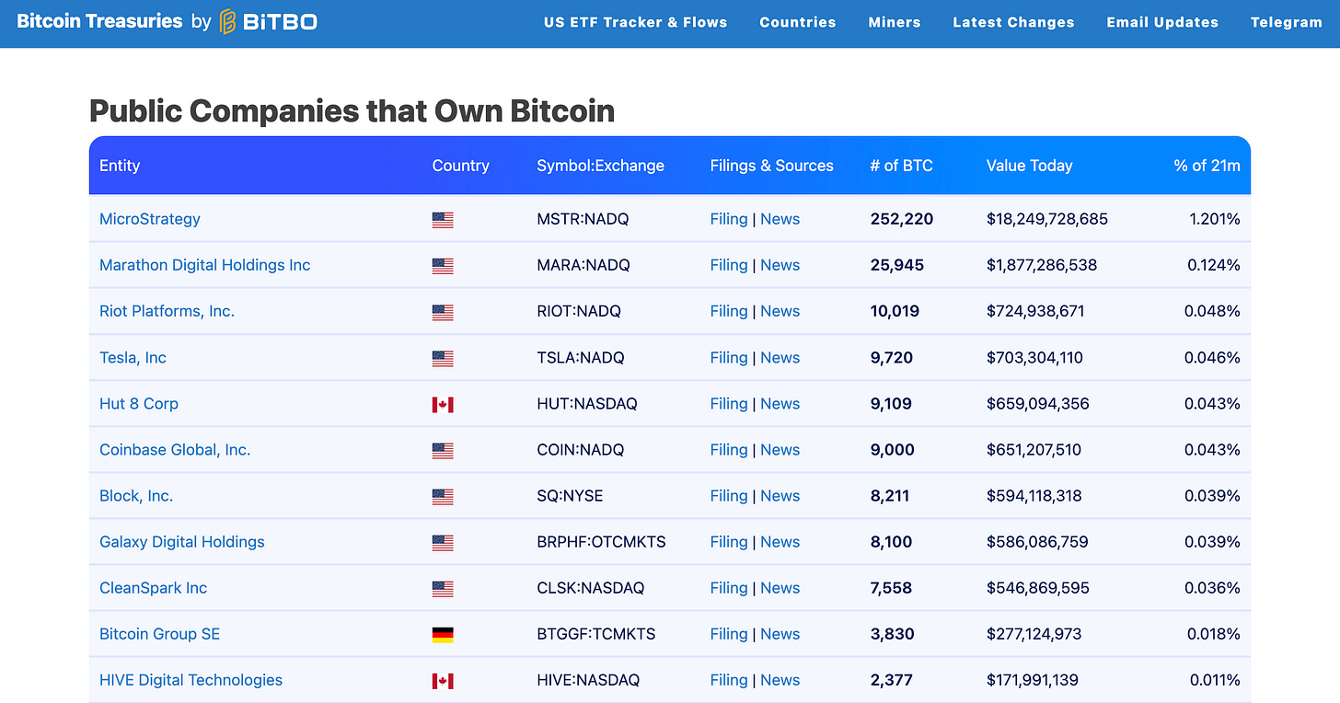Open News link for CleanSpark Inc
This screenshot has height=703, width=1340.
click(x=780, y=587)
